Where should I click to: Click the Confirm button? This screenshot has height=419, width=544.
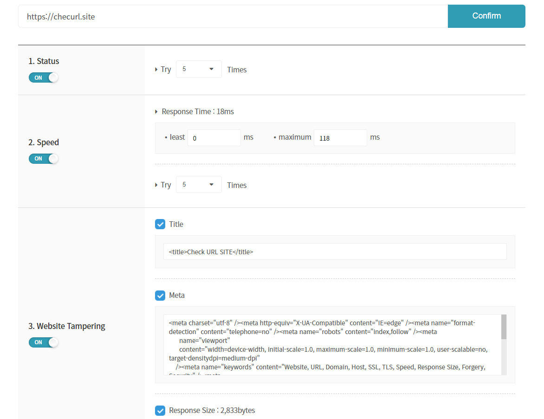click(486, 16)
